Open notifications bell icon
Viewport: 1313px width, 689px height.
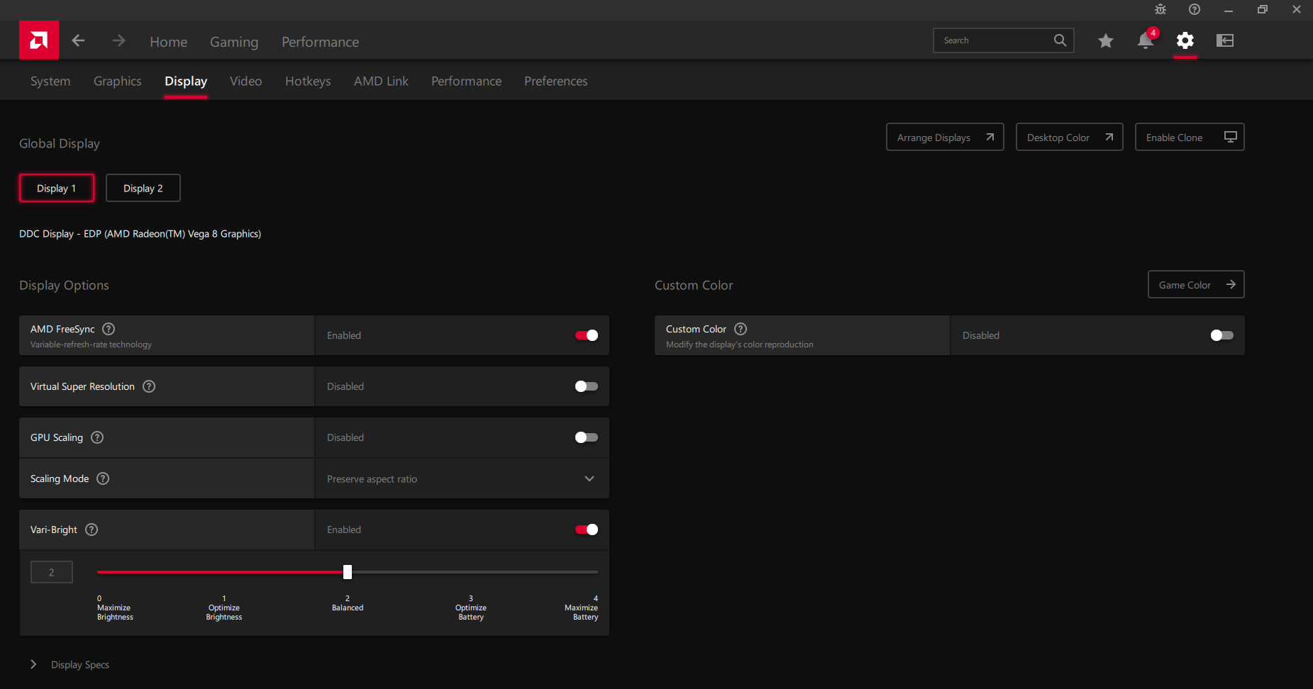[1145, 40]
